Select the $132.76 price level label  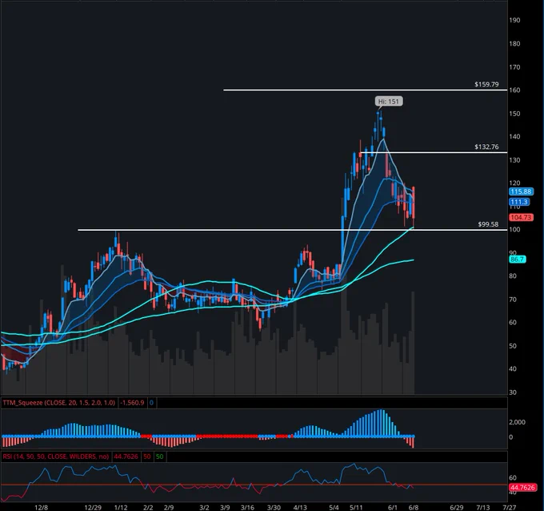[x=486, y=147]
